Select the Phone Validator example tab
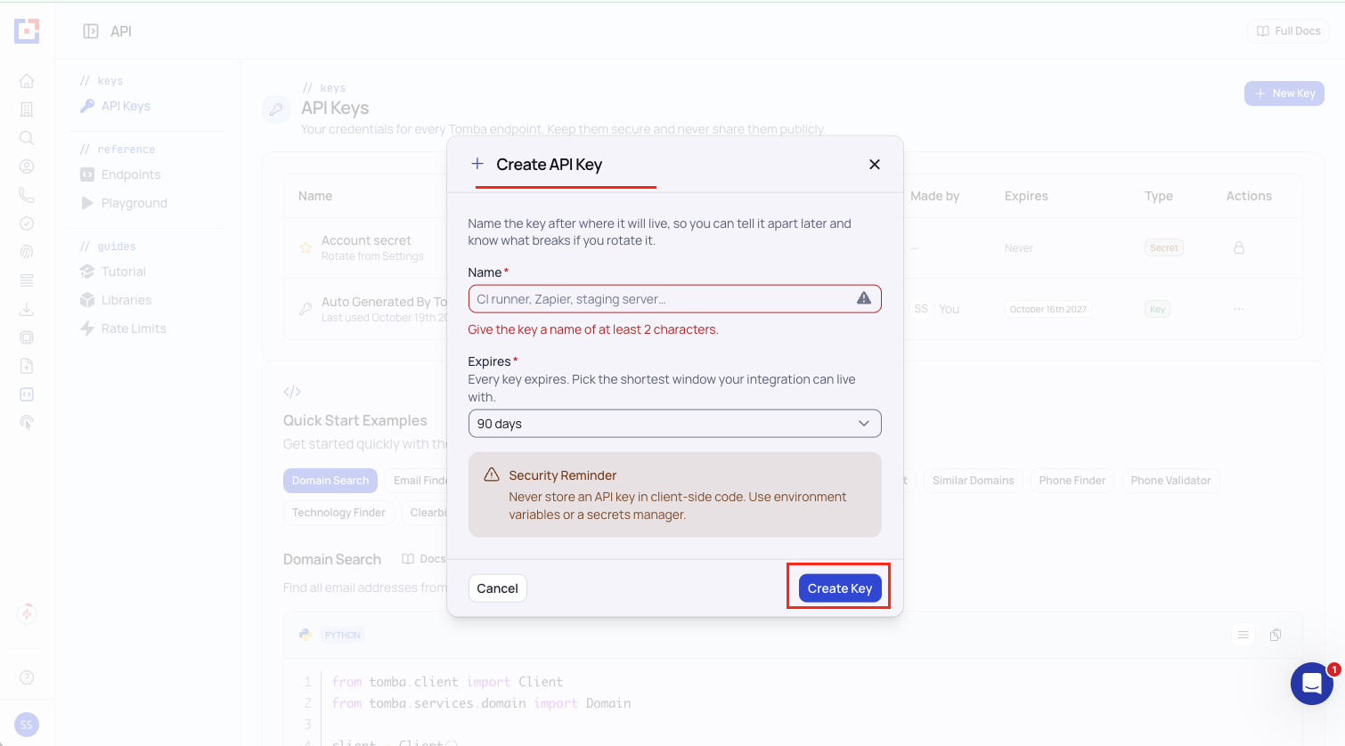 tap(1170, 481)
